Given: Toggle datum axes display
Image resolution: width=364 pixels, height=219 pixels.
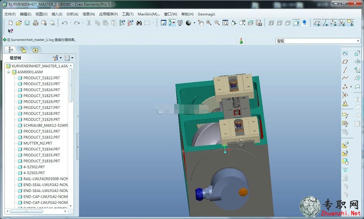Looking at the screenshot, I should [326, 23].
